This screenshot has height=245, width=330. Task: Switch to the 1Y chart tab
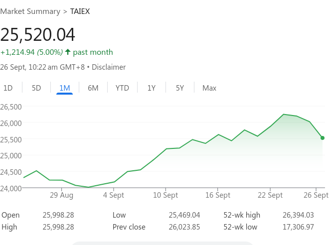152,88
